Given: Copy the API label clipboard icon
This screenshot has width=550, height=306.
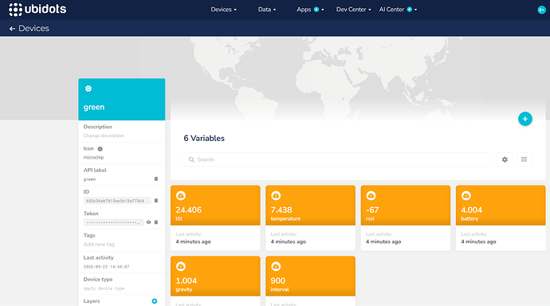Looking at the screenshot, I should tap(156, 178).
